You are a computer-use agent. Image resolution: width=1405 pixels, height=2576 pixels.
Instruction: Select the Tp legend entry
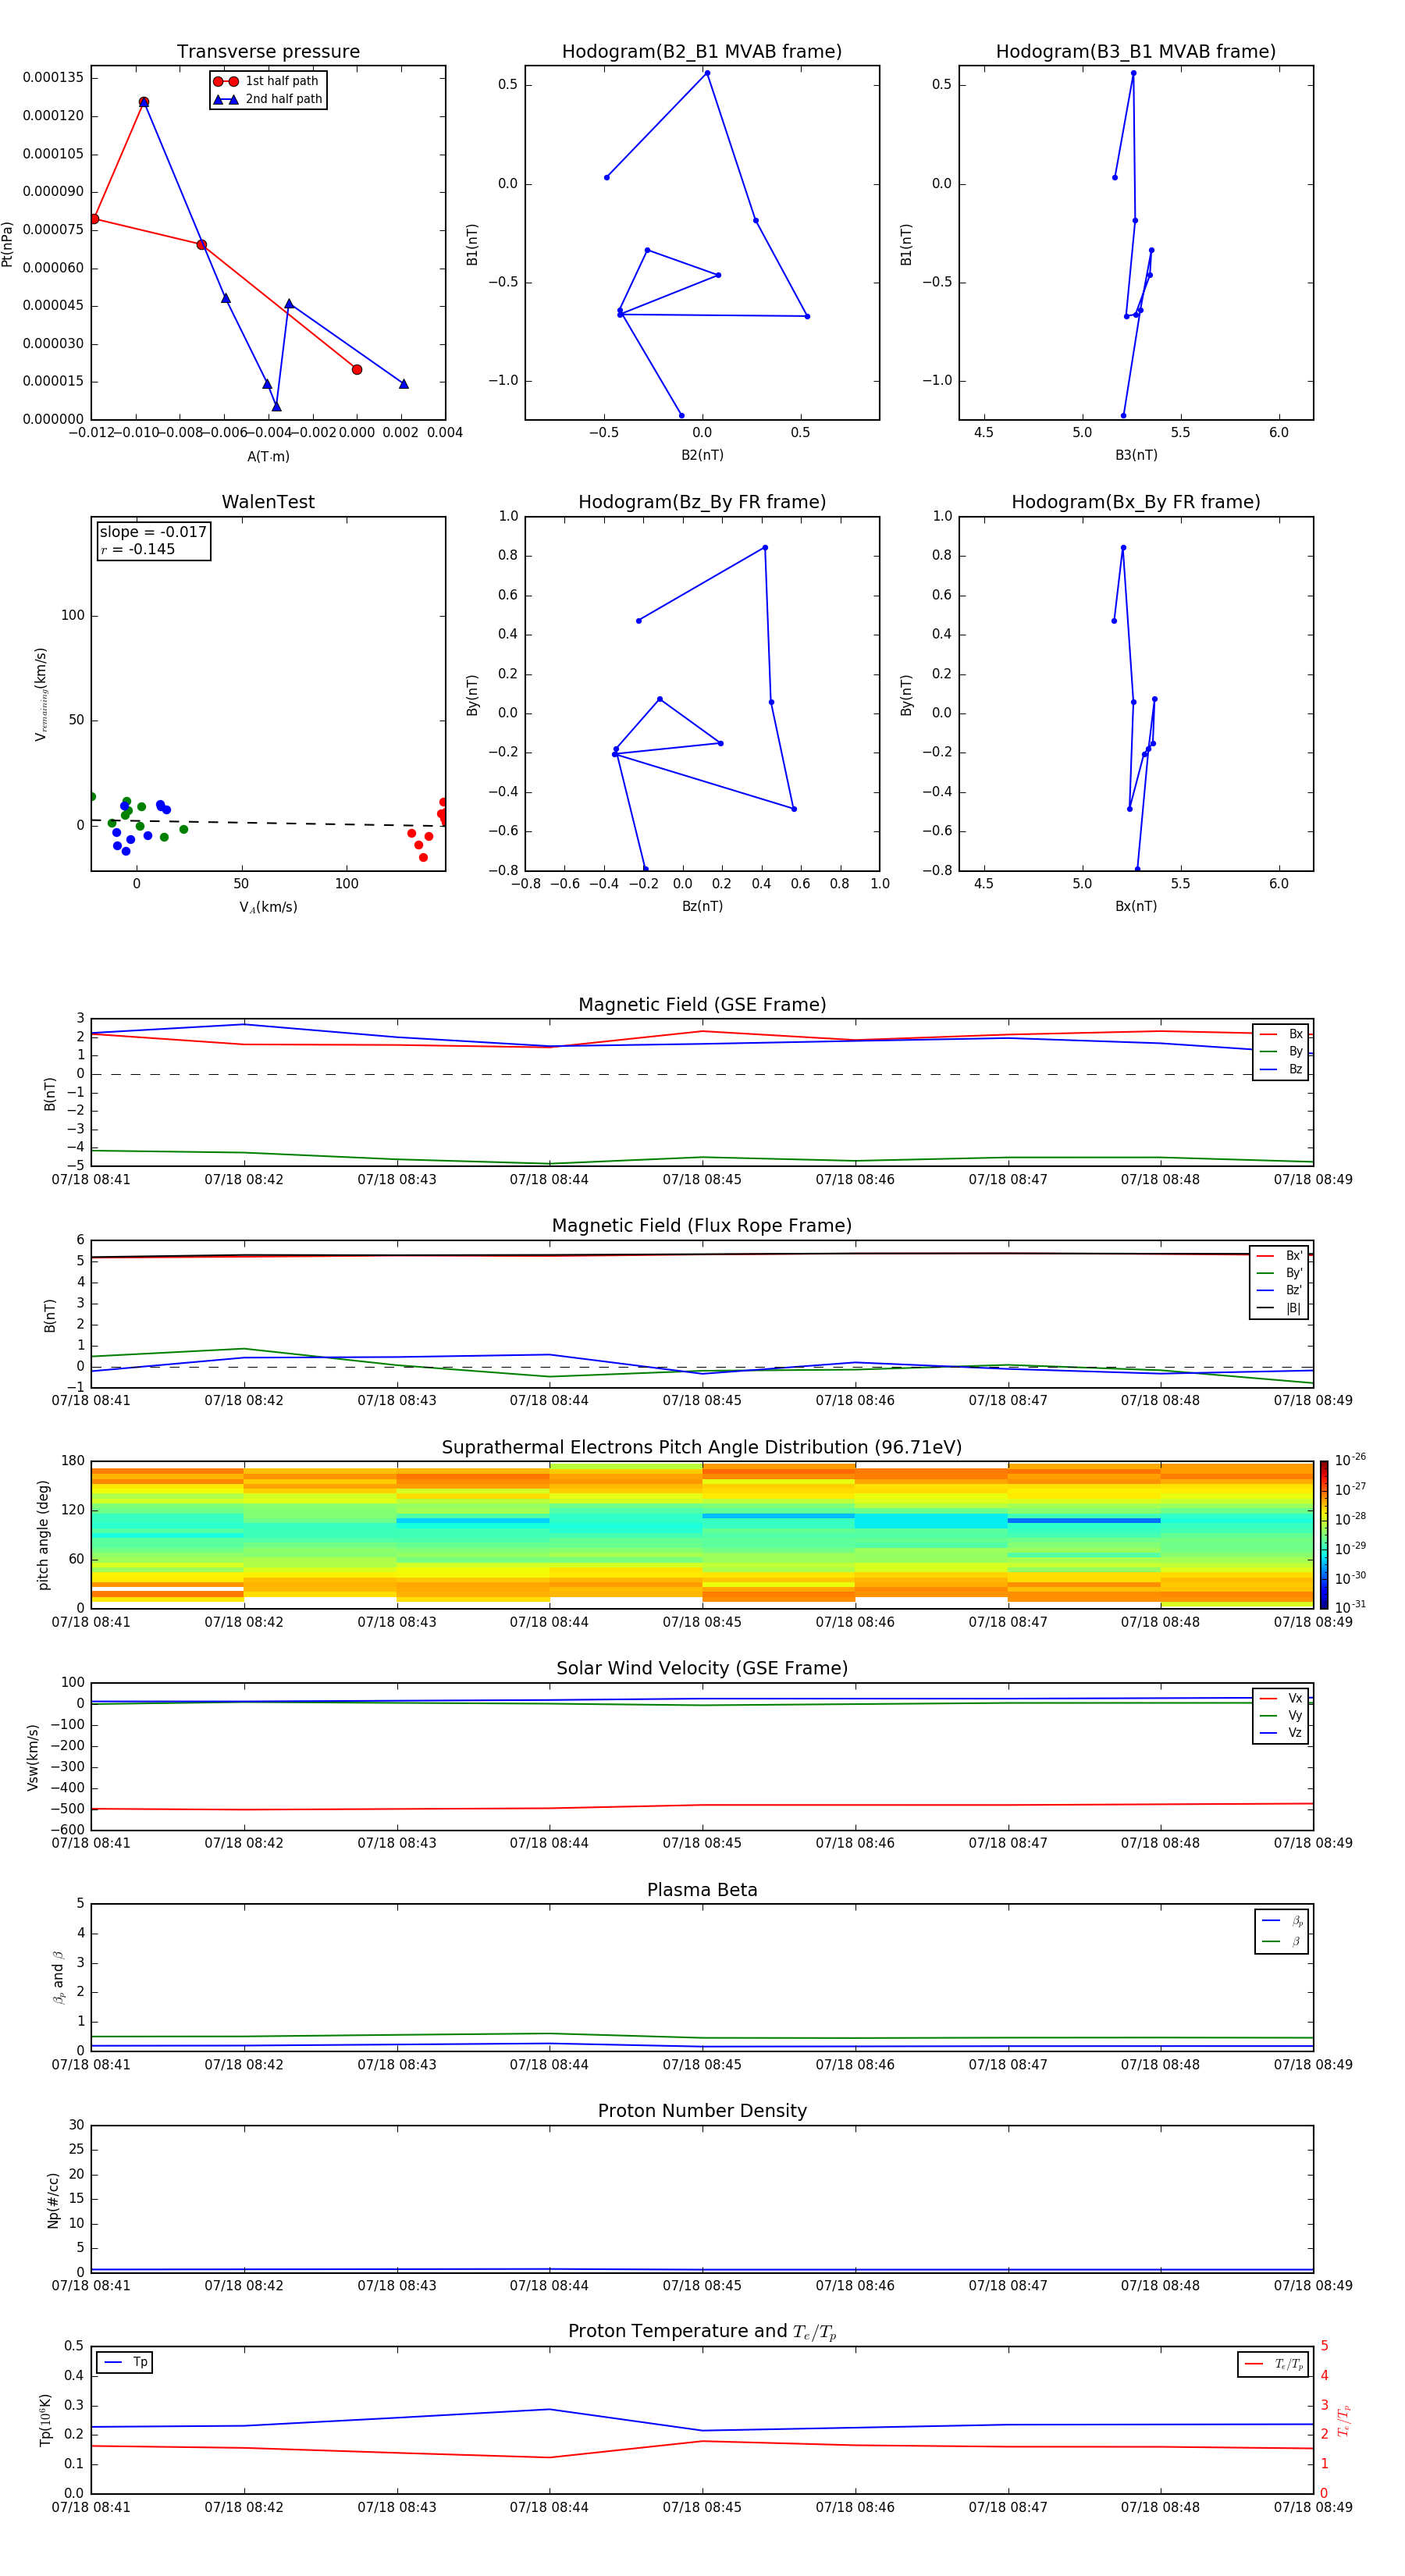click(x=125, y=2362)
